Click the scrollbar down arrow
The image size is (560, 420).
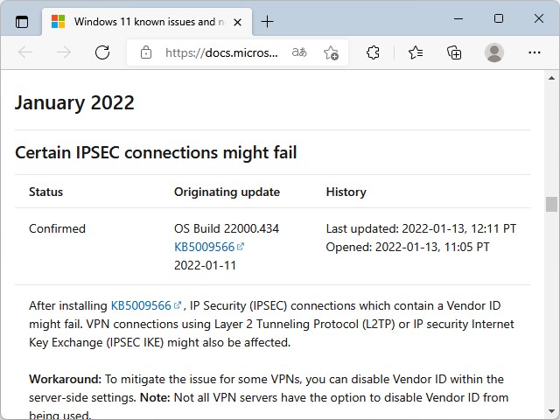(x=551, y=412)
